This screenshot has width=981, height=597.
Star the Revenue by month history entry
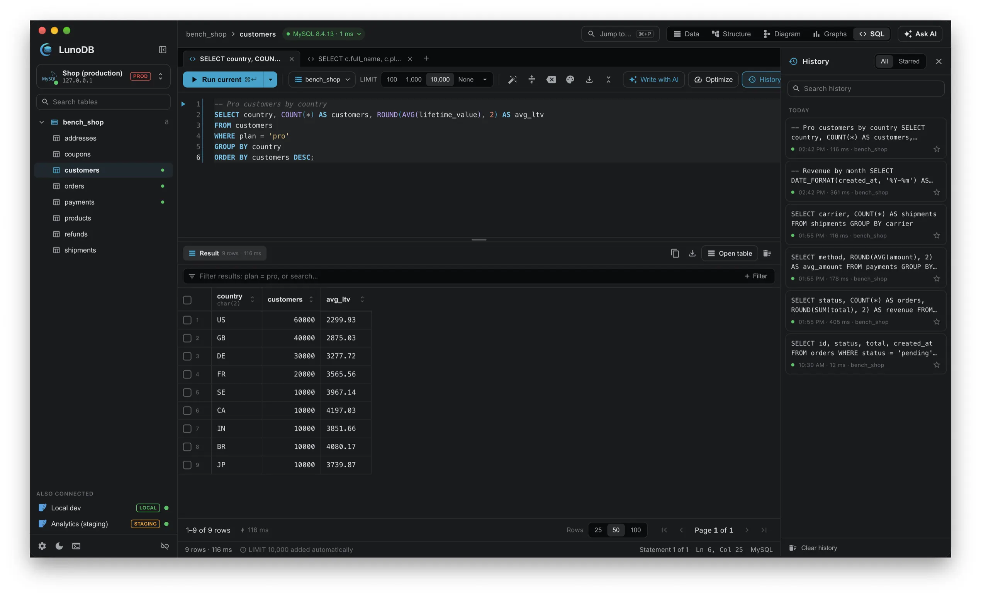[937, 193]
